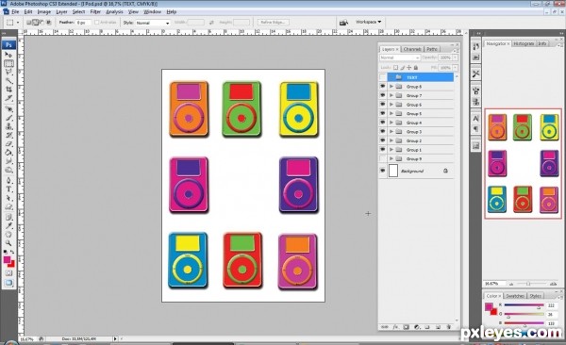566x345 pixels.
Task: Select the Rectangular Marquee tool in the toolbox
Action: coord(8,63)
